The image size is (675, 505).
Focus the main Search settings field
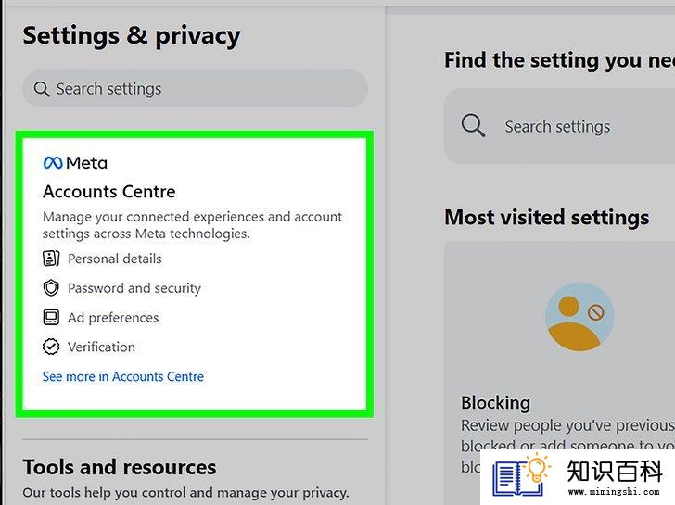(x=560, y=126)
